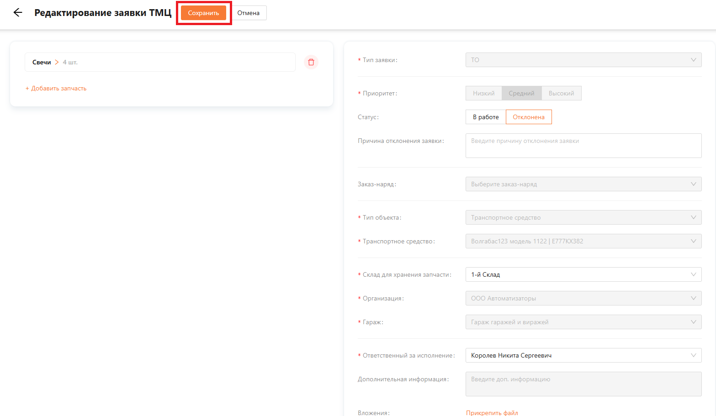This screenshot has width=716, height=416.
Task: Click the Причина отклонения заявки text field
Action: [x=583, y=146]
